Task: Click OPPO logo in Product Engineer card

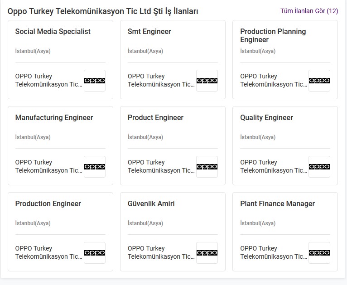Action: click(207, 167)
